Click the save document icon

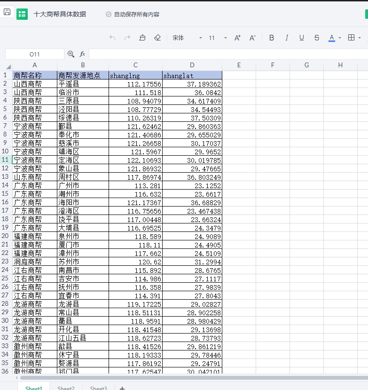(x=7, y=12)
